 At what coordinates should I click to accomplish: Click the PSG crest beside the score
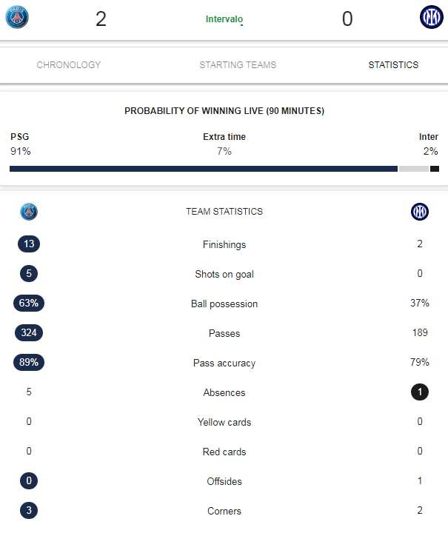click(17, 17)
